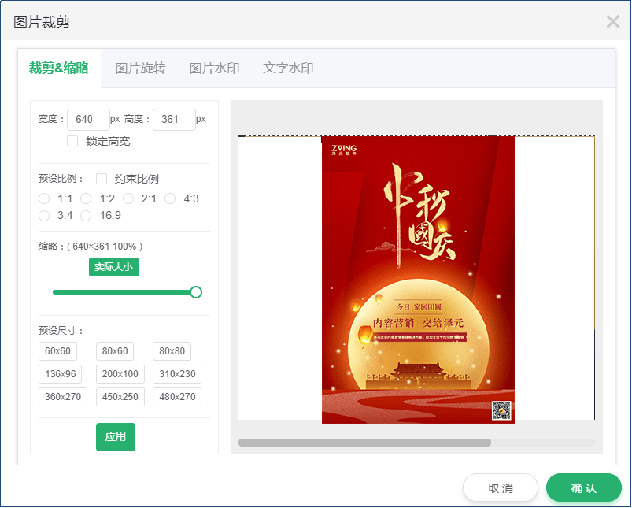Edit the width input field
This screenshot has width=632, height=508.
tap(88, 119)
